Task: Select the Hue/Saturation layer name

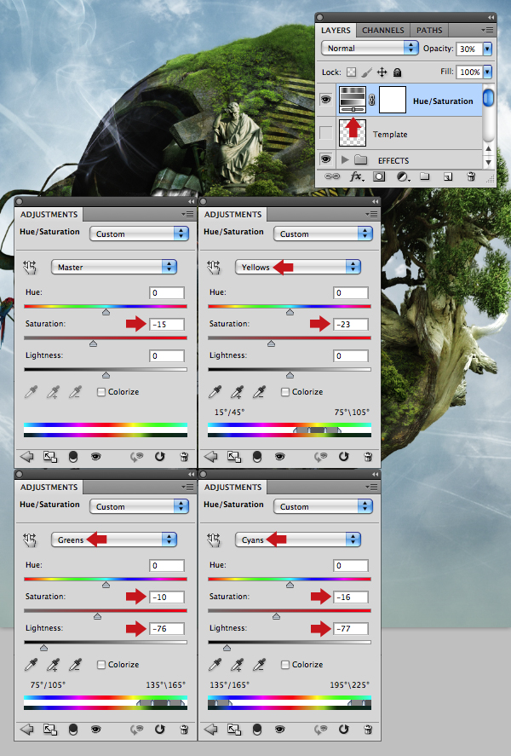Action: point(443,101)
